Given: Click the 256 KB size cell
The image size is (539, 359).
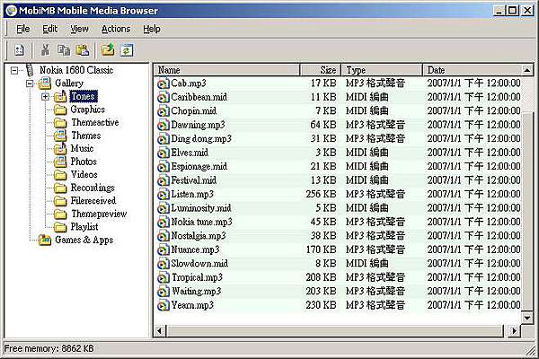Looking at the screenshot, I should tap(321, 195).
